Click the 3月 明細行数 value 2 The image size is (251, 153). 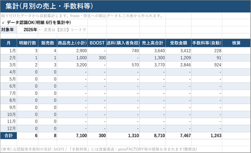(36, 65)
